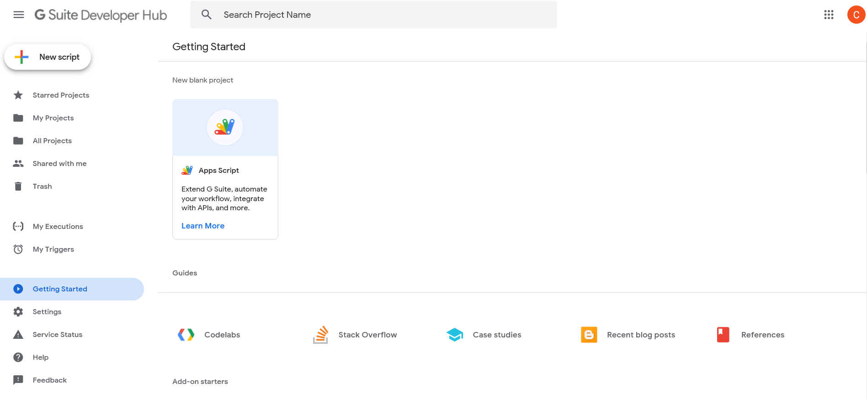Click the Getting Started play icon
This screenshot has height=399, width=867.
tap(18, 289)
